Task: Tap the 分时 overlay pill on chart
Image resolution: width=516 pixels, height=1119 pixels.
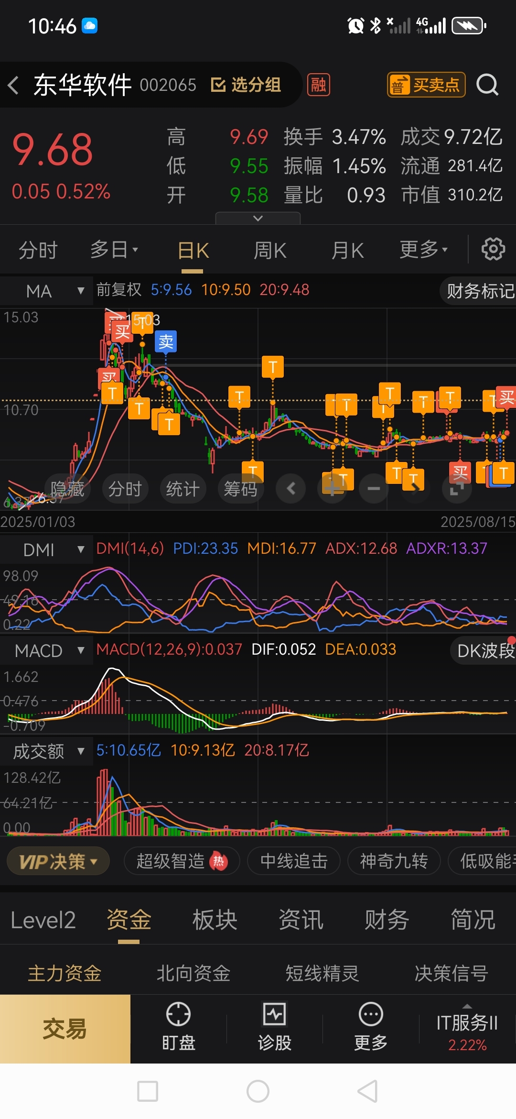Action: [x=125, y=489]
